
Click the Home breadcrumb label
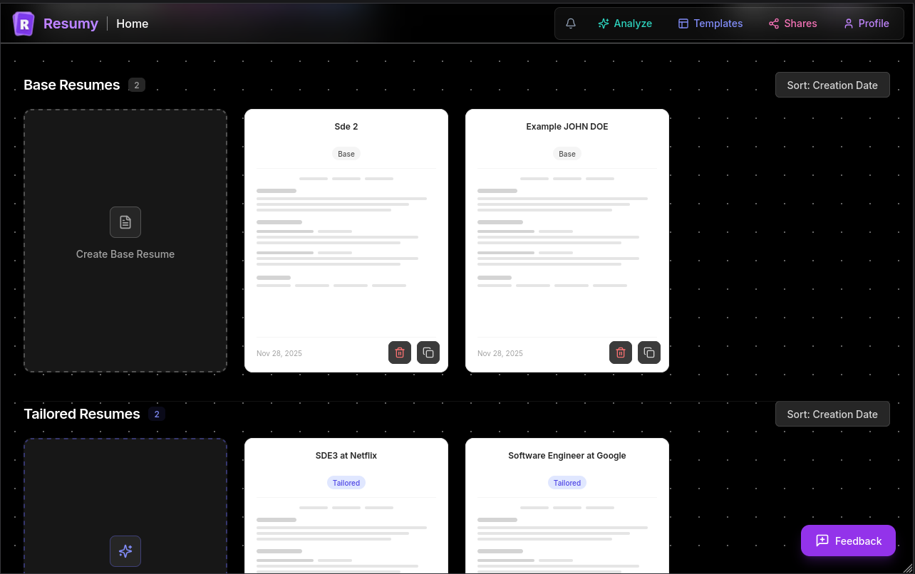tap(133, 24)
